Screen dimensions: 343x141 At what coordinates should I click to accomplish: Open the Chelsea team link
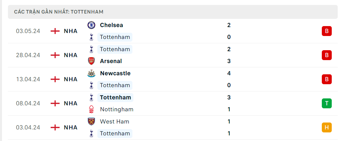(111, 25)
